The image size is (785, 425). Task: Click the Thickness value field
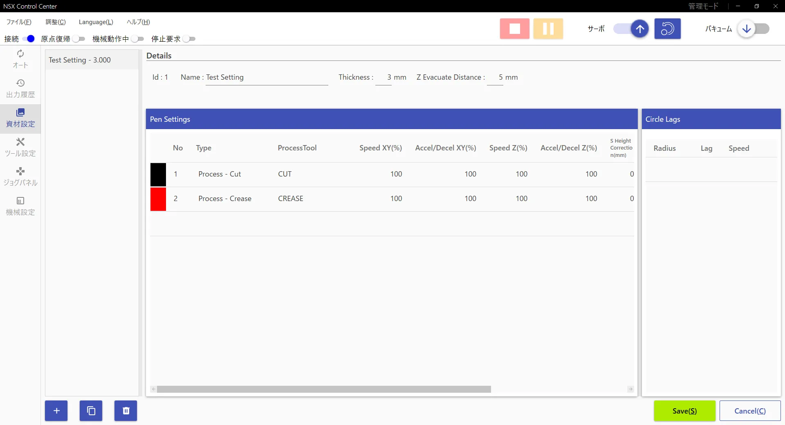[384, 77]
